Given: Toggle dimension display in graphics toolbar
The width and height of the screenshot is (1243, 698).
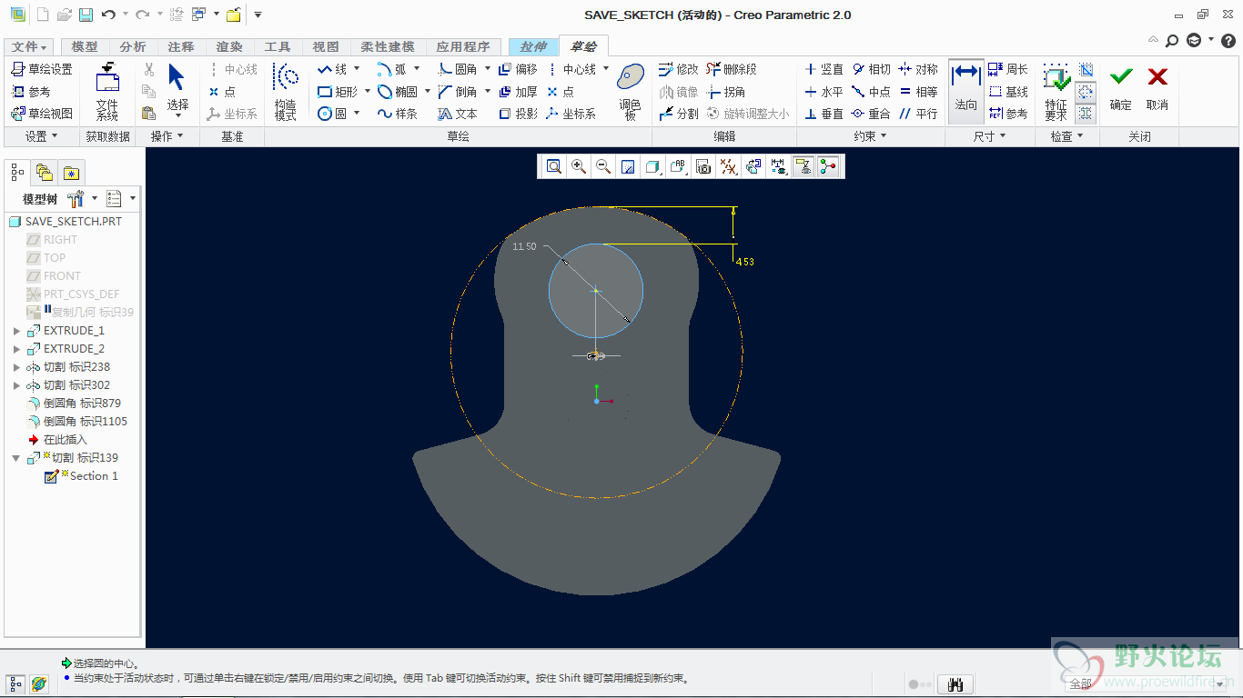Looking at the screenshot, I should coord(778,166).
